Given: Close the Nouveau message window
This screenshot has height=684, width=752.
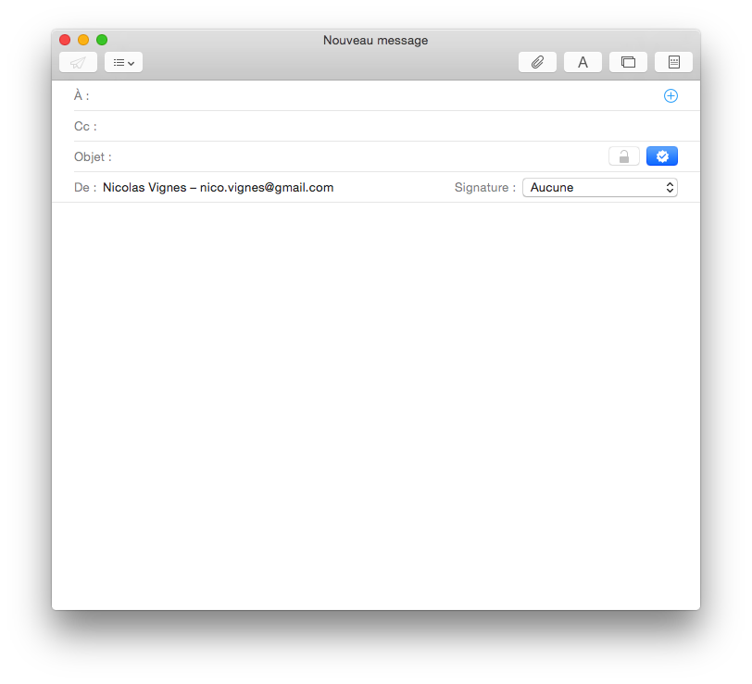Looking at the screenshot, I should click(x=65, y=40).
